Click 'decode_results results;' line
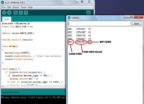This screenshot has width=144, height=104. pos(17,40)
